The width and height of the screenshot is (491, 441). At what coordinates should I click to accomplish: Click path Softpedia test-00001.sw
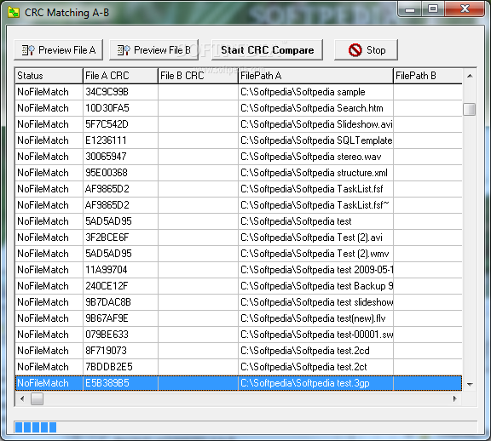(x=316, y=335)
